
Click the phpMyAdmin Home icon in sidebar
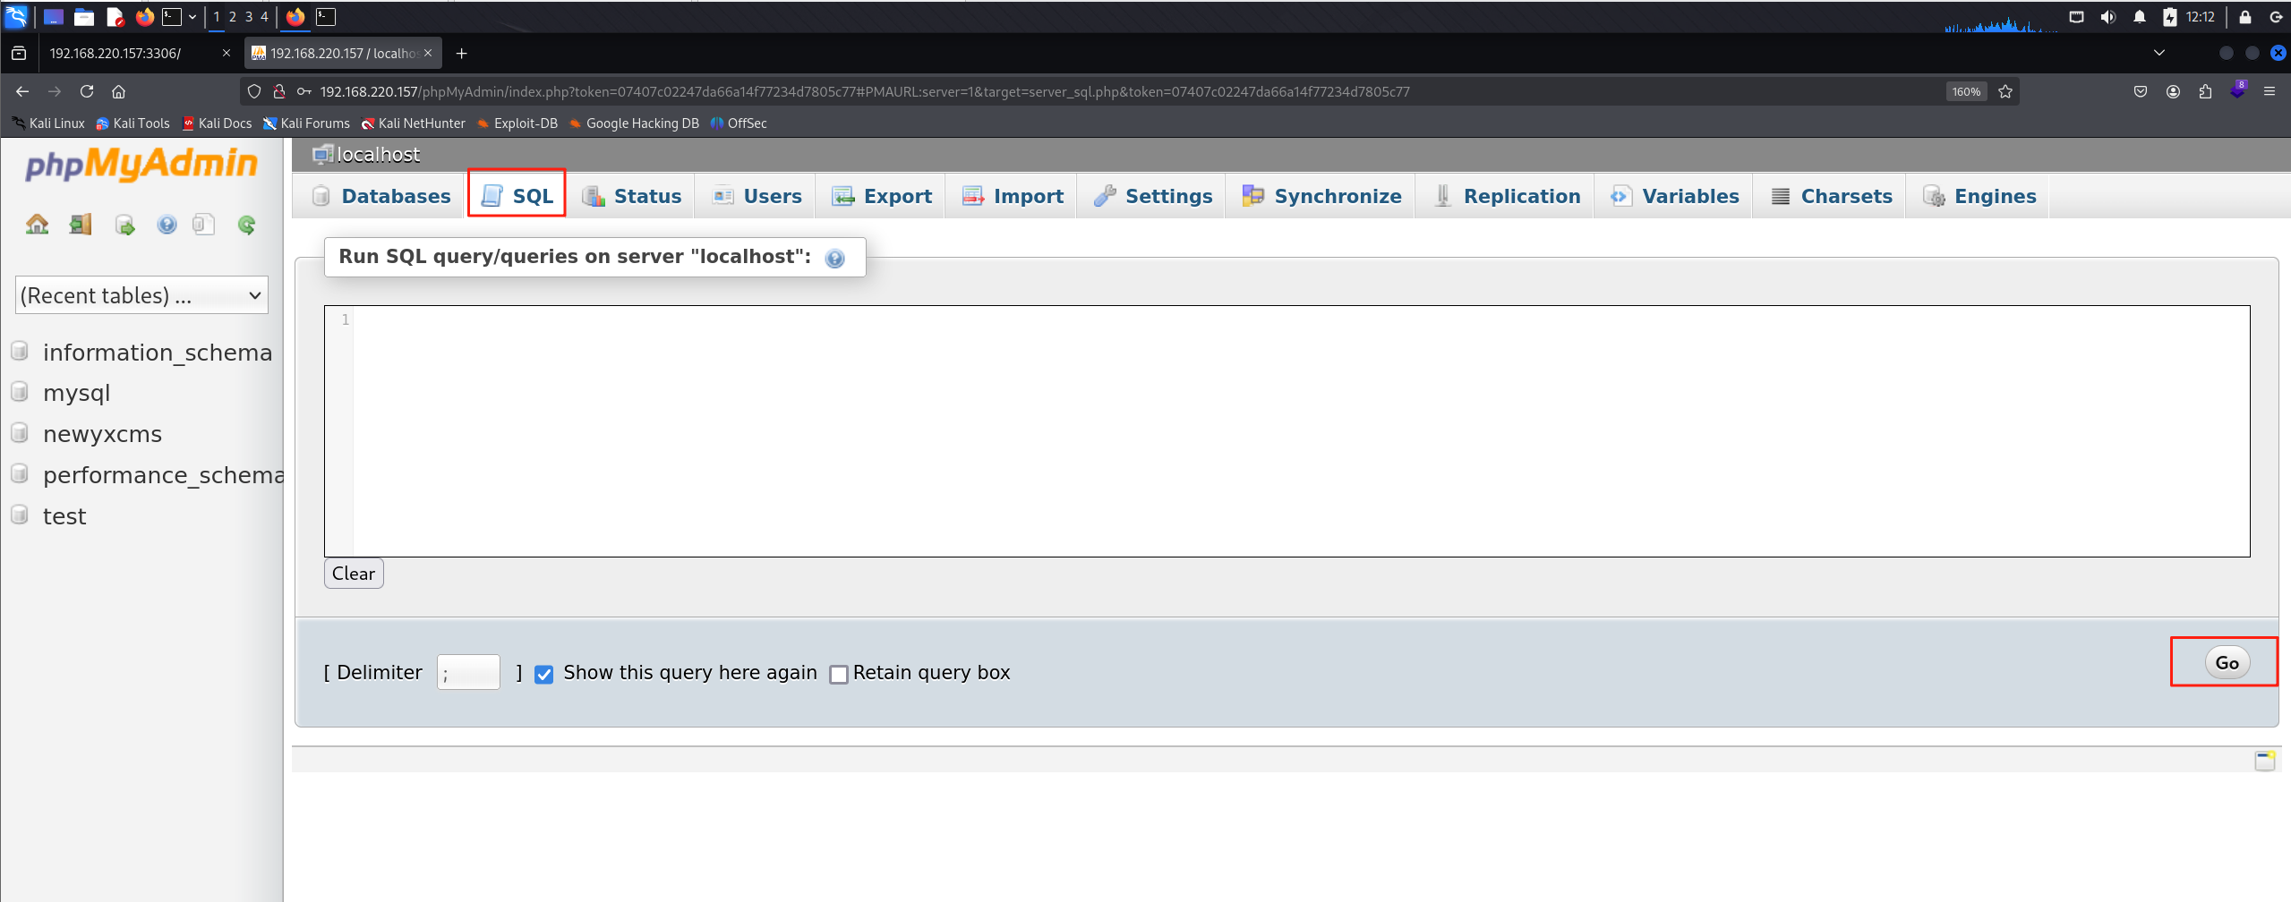point(37,224)
